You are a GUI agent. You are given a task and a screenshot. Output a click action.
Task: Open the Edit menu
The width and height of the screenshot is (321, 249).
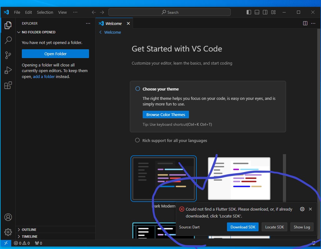(28, 12)
